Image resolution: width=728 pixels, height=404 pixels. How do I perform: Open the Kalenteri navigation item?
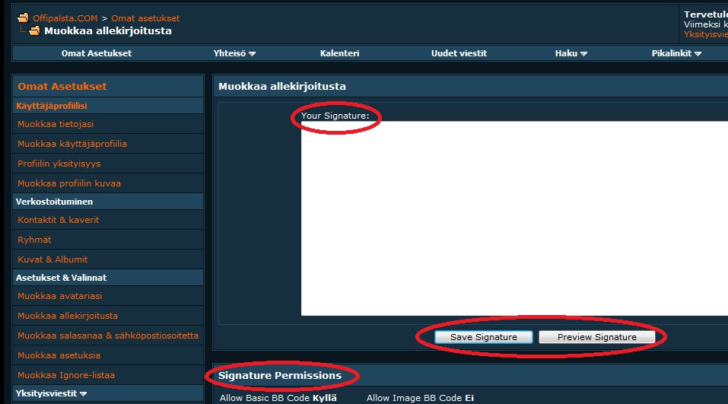click(339, 53)
